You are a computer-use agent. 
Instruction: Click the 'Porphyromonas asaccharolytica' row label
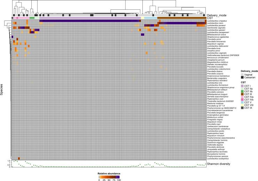pyautogui.click(x=221, y=138)
